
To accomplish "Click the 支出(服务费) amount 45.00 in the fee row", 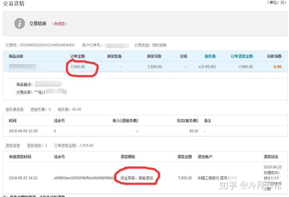I will [194, 131].
